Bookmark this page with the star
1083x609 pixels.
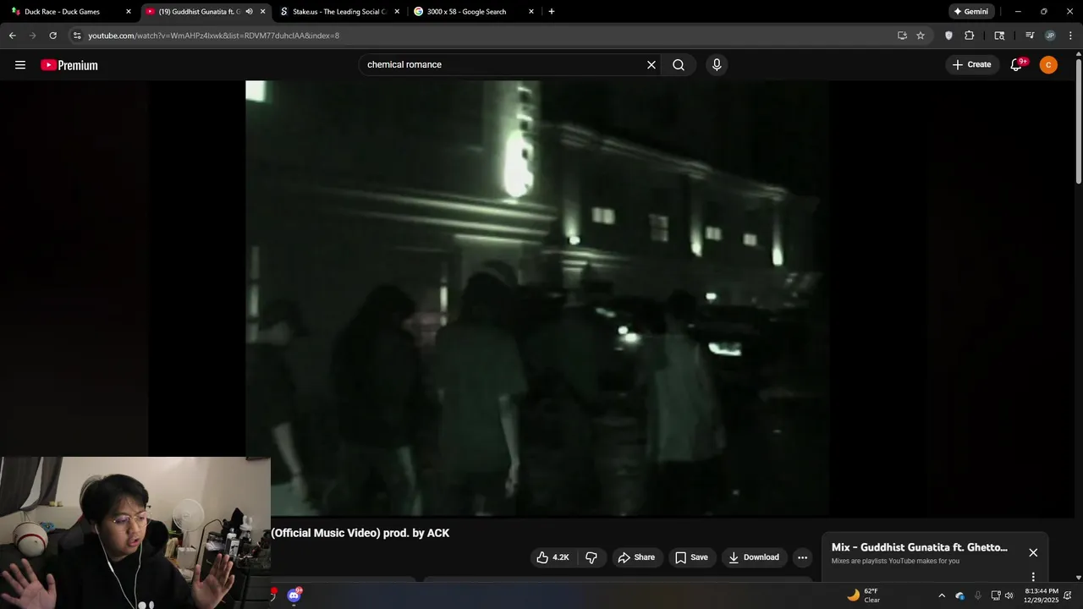921,36
